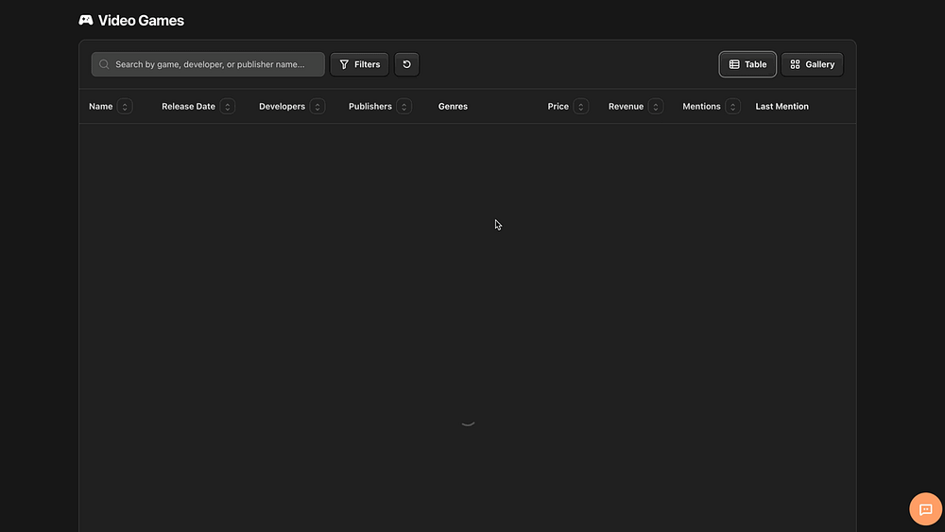
Task: Sort by Name using its sort arrows
Action: click(x=125, y=107)
